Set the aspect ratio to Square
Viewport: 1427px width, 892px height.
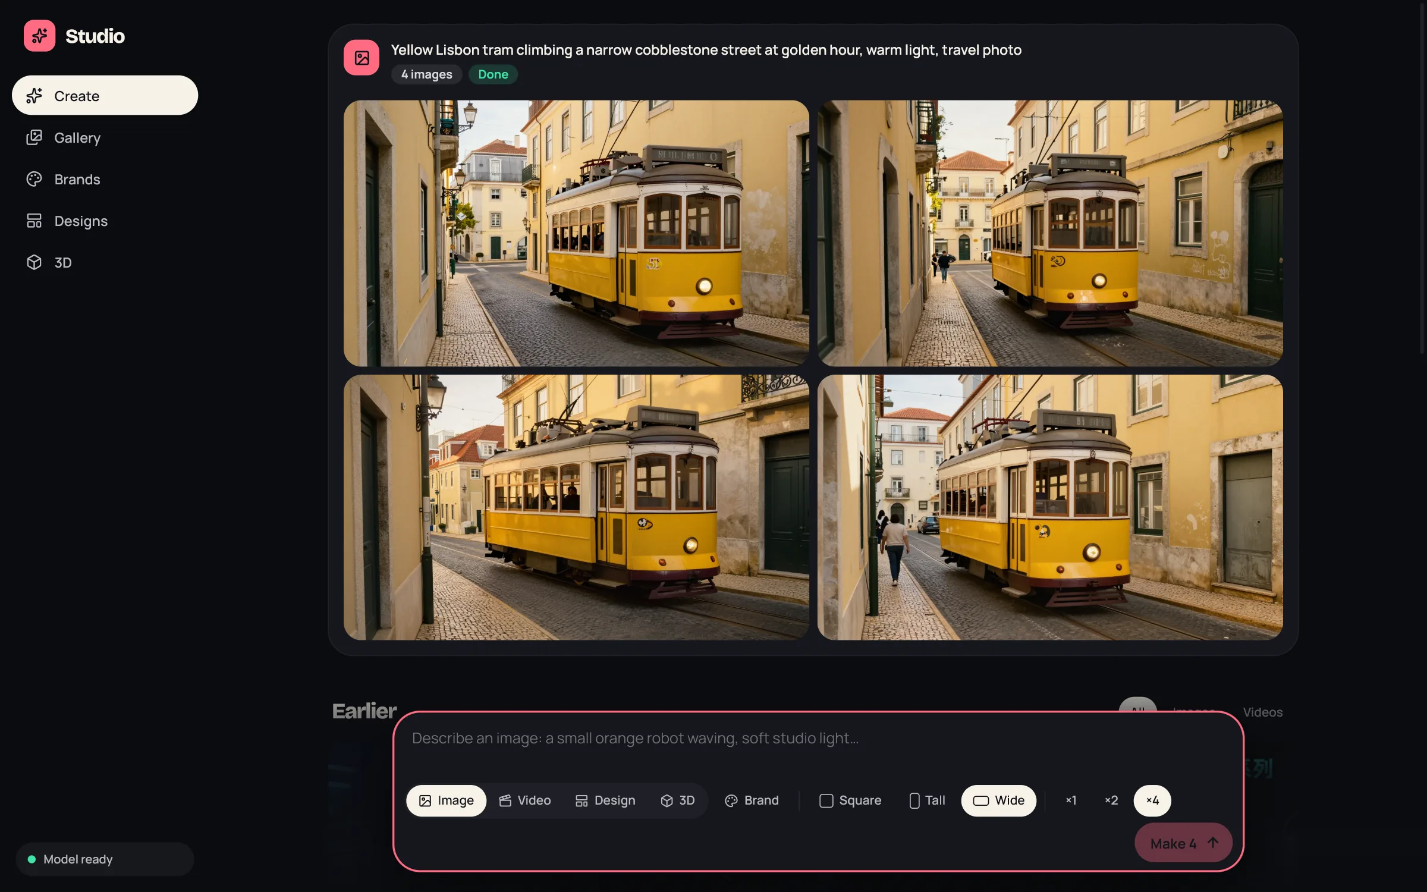click(850, 800)
